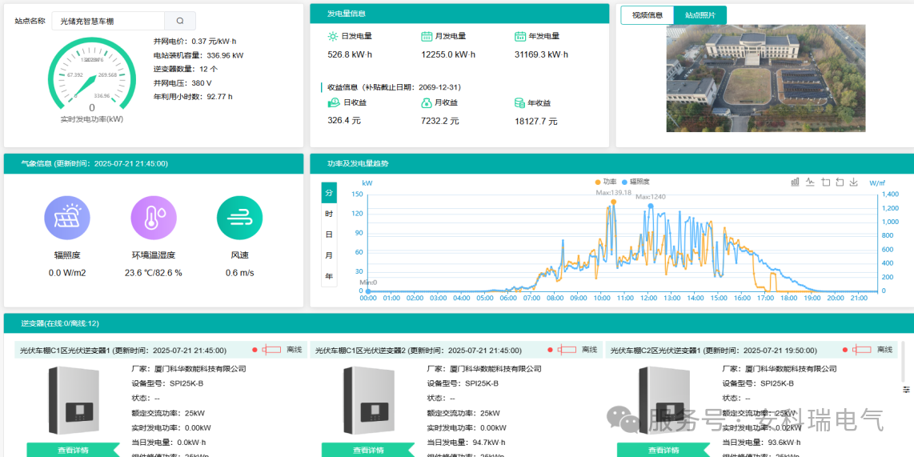Open the aerial station photo
914x457 pixels.
pyautogui.click(x=765, y=78)
